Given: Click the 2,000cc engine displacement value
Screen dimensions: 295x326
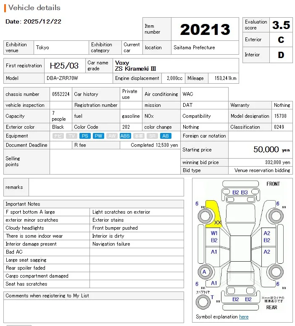Looking at the screenshot, I should (175, 78).
